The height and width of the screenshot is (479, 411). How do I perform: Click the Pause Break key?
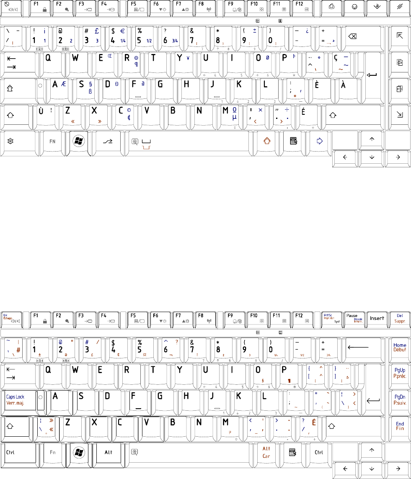(x=354, y=319)
